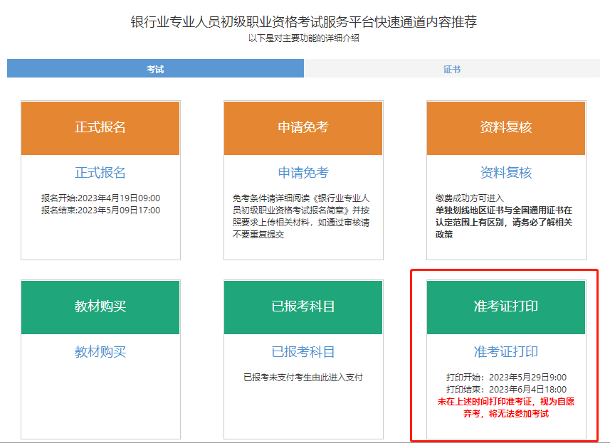Click the page title about 快速通道

(x=305, y=21)
